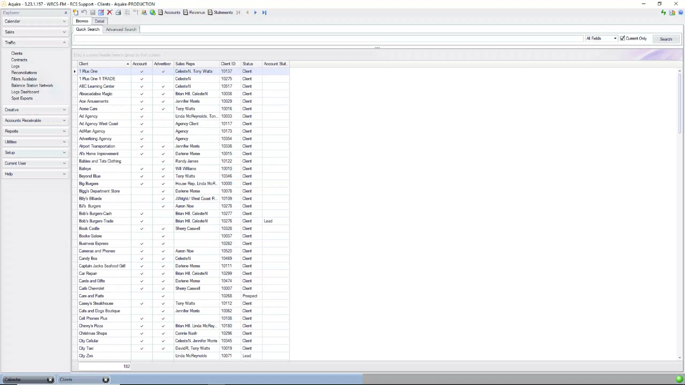The image size is (685, 385).
Task: Toggle Account check for Babies and Tots Clothing
Action: [x=142, y=161]
